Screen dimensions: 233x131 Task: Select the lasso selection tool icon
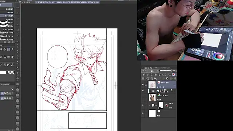pyautogui.click(x=8, y=49)
